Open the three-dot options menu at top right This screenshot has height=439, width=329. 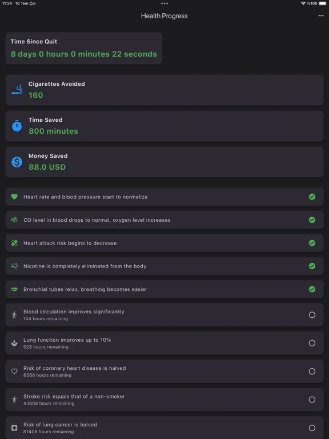(321, 15)
